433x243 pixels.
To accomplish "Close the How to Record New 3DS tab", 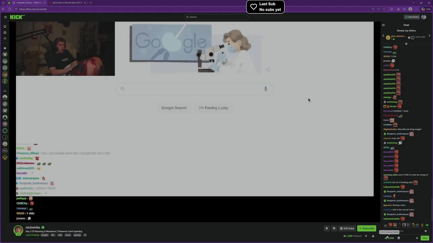I will [x=85, y=3].
